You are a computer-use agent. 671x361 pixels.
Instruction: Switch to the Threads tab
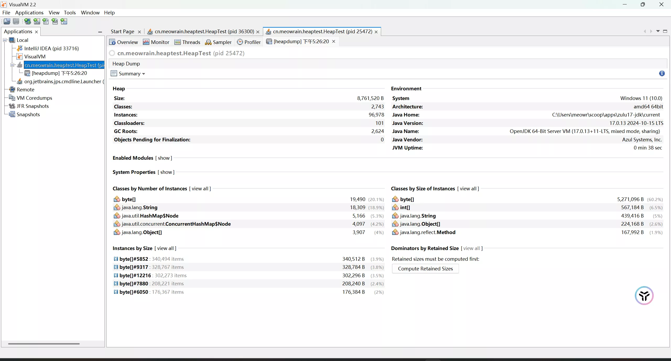187,42
